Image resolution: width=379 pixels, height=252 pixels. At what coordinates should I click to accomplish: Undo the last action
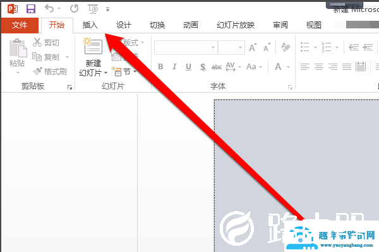click(49, 9)
